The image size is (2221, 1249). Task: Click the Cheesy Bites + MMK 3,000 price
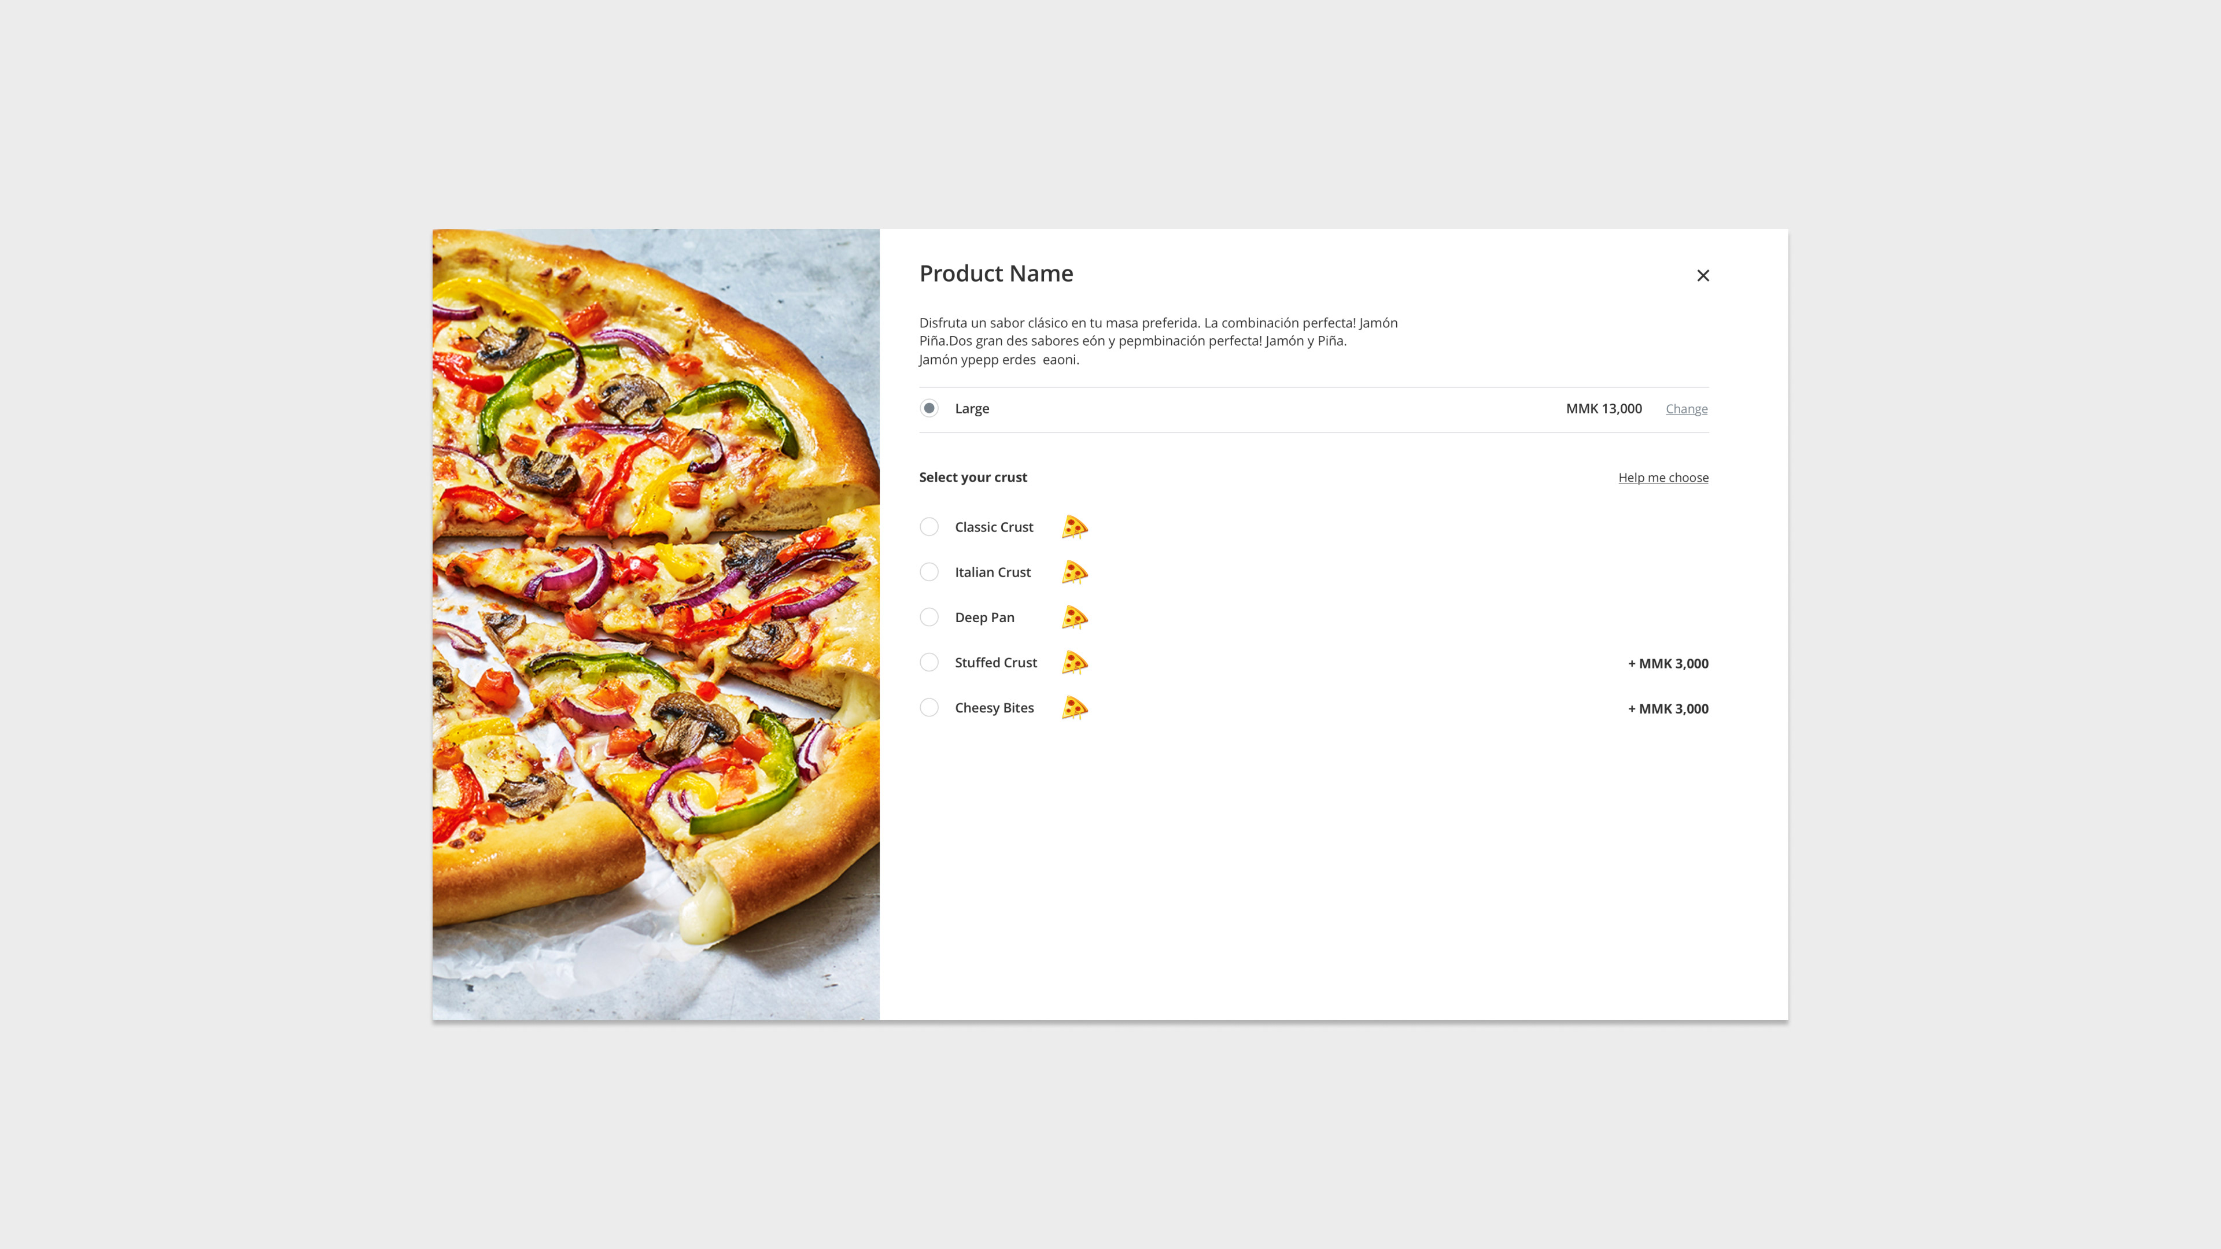point(1667,708)
